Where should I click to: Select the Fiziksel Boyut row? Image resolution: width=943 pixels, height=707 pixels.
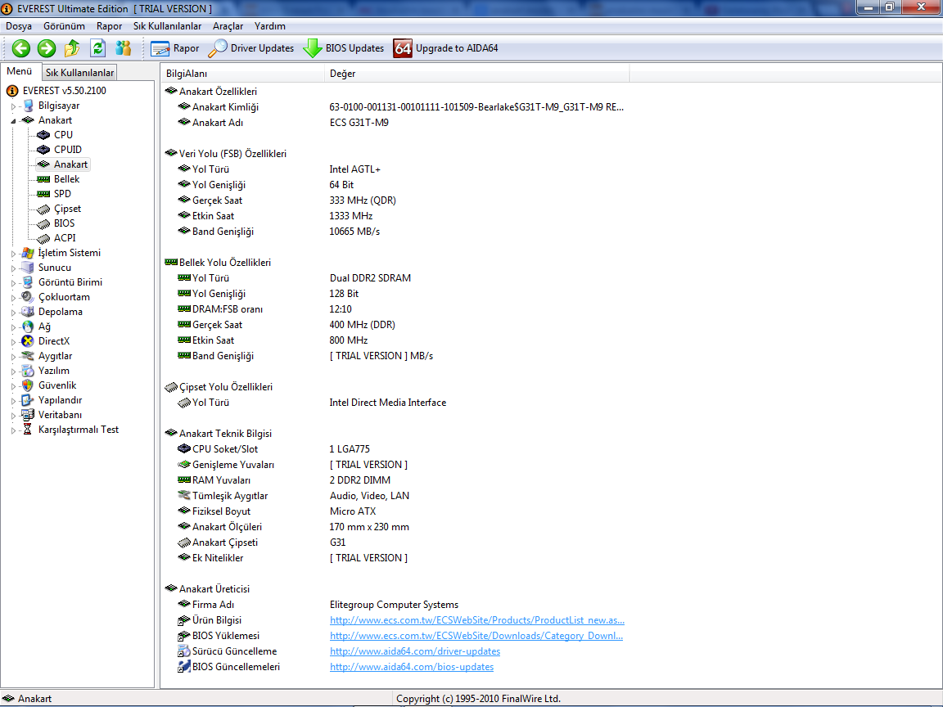[x=394, y=511]
